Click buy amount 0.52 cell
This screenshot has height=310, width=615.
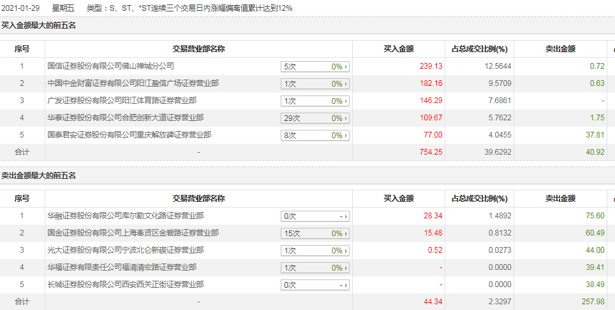(x=435, y=250)
